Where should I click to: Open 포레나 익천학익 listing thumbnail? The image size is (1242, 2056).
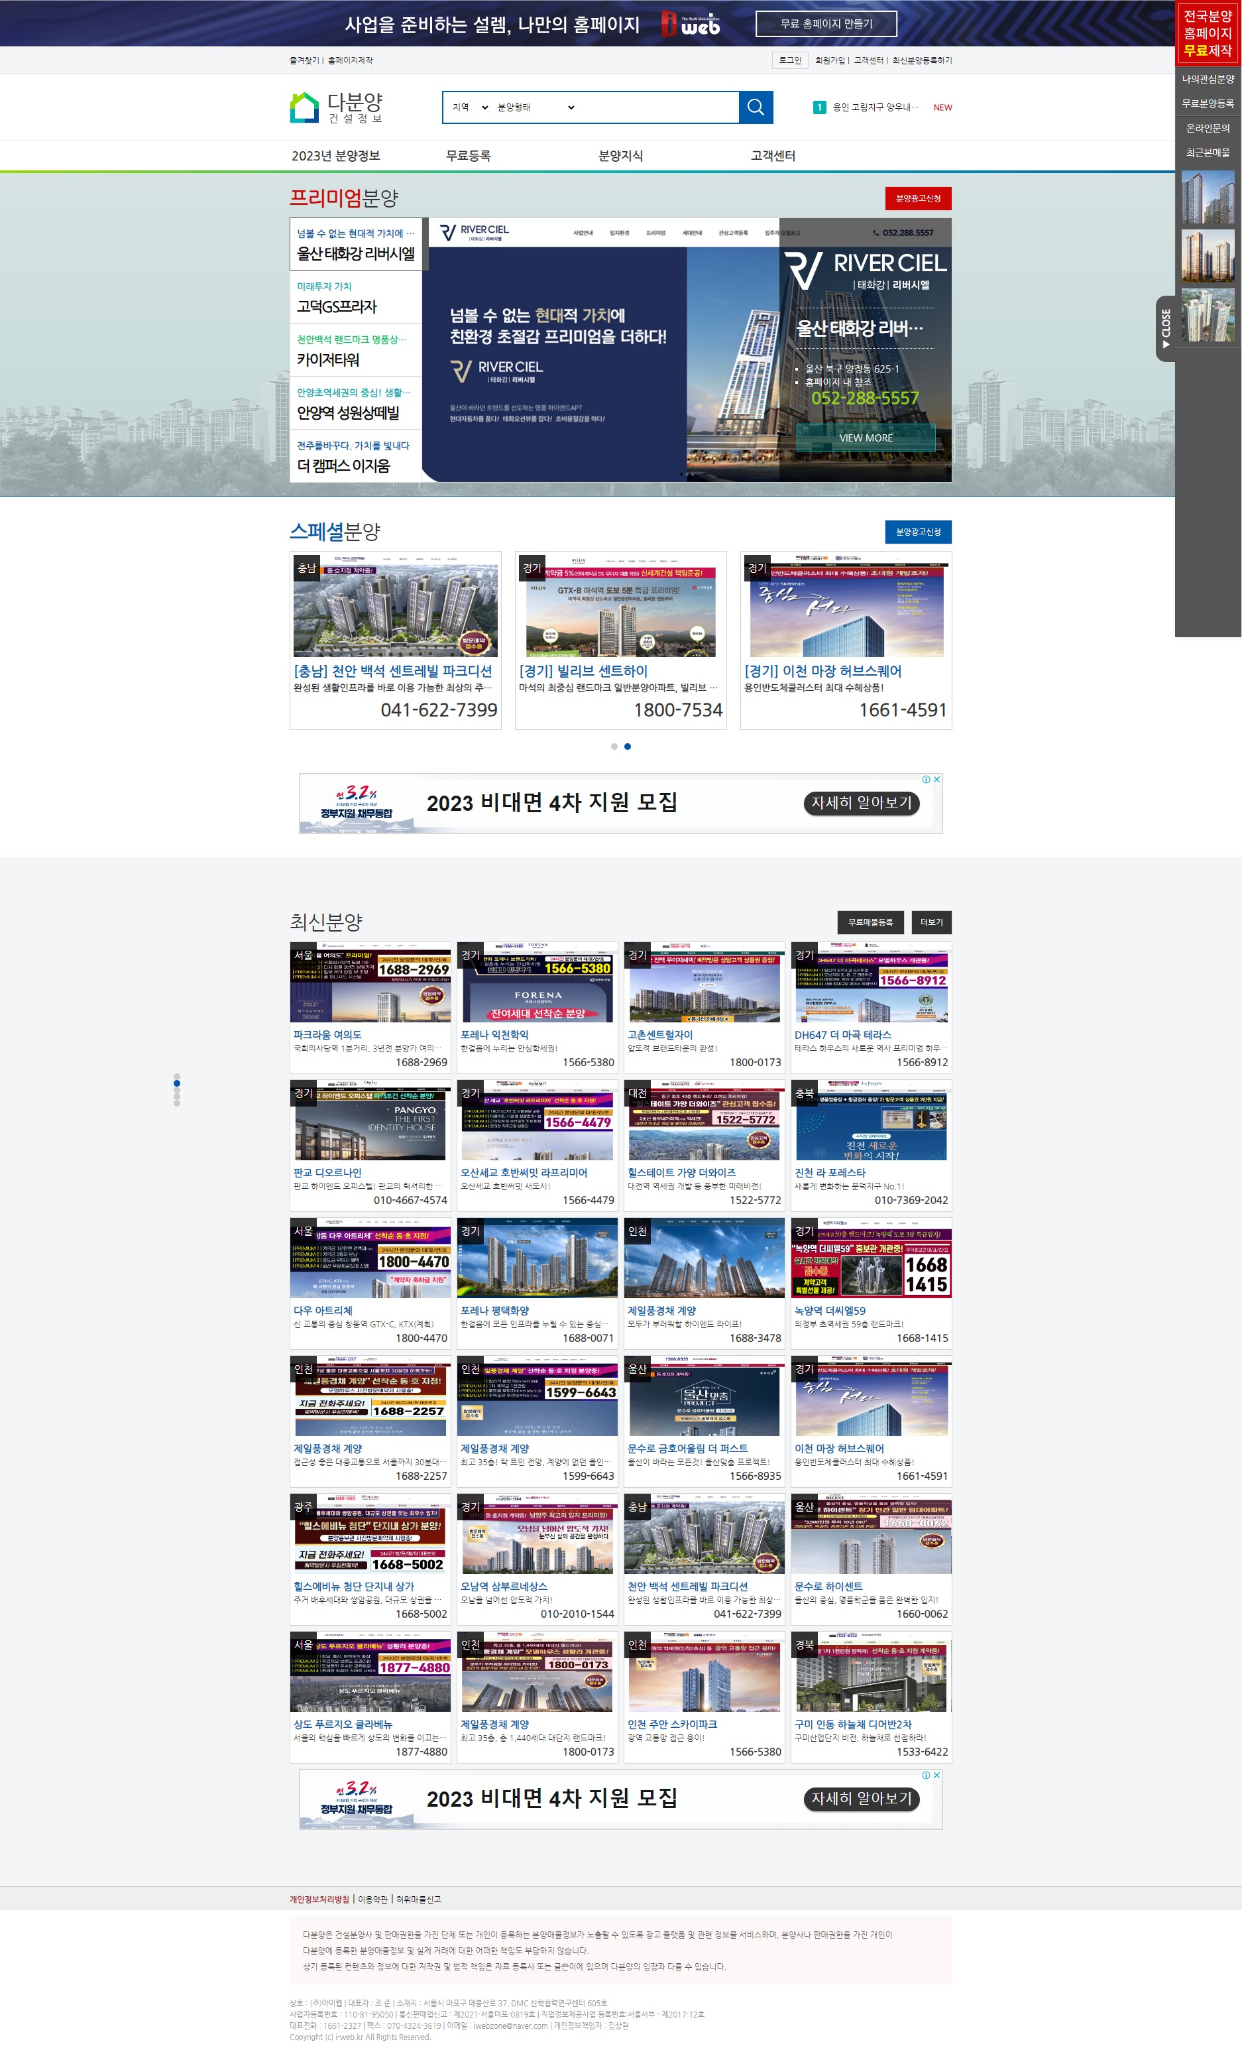(x=537, y=983)
